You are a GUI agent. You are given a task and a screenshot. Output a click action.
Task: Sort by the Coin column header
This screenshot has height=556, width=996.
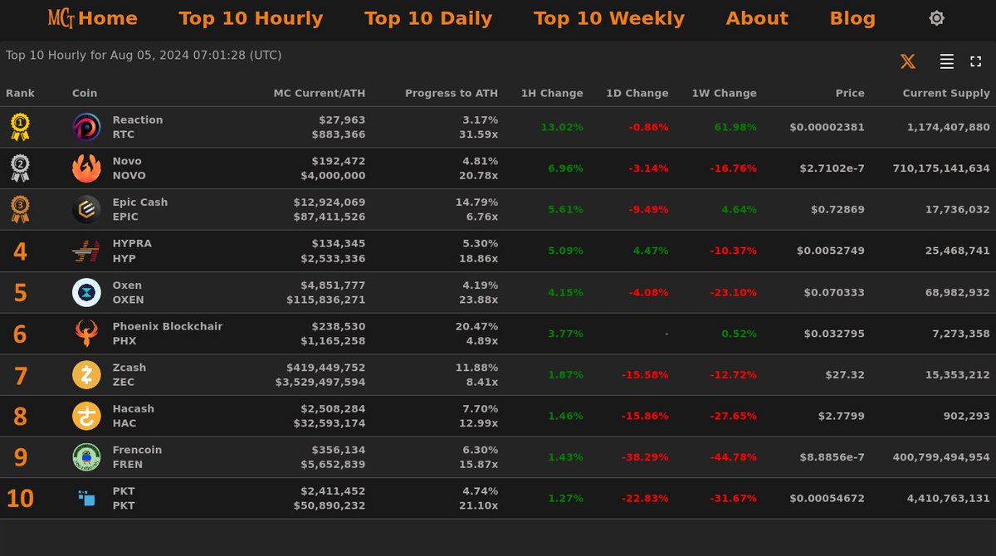pos(85,94)
